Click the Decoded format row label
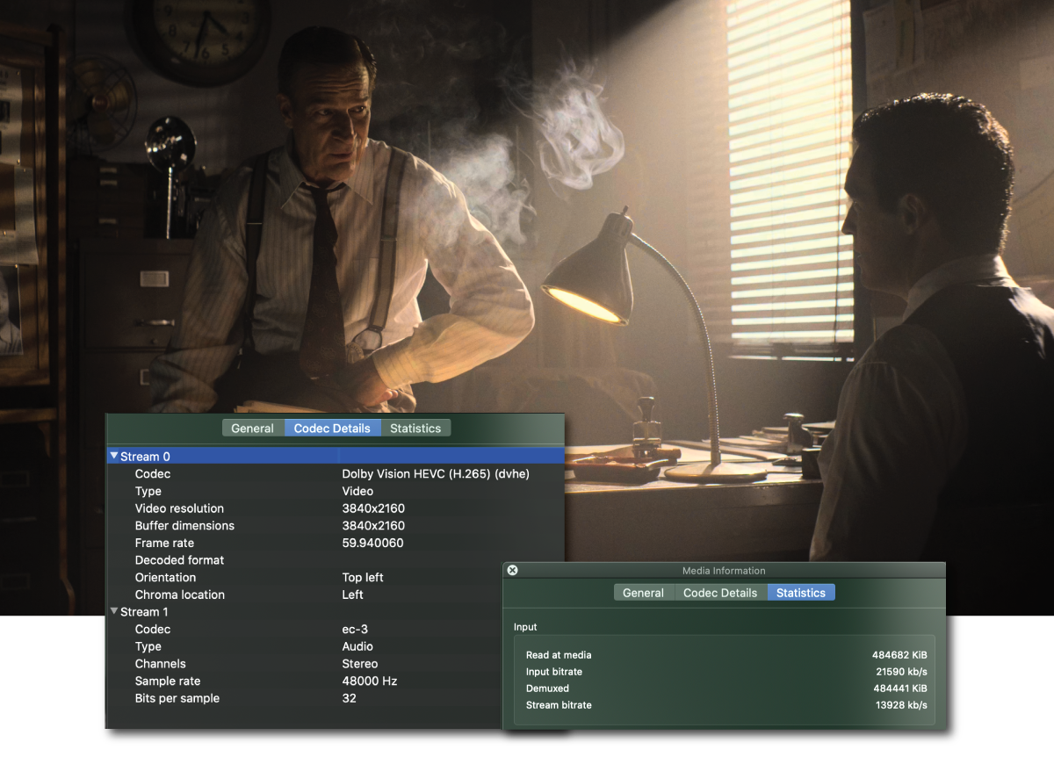Image resolution: width=1054 pixels, height=764 pixels. 179,559
